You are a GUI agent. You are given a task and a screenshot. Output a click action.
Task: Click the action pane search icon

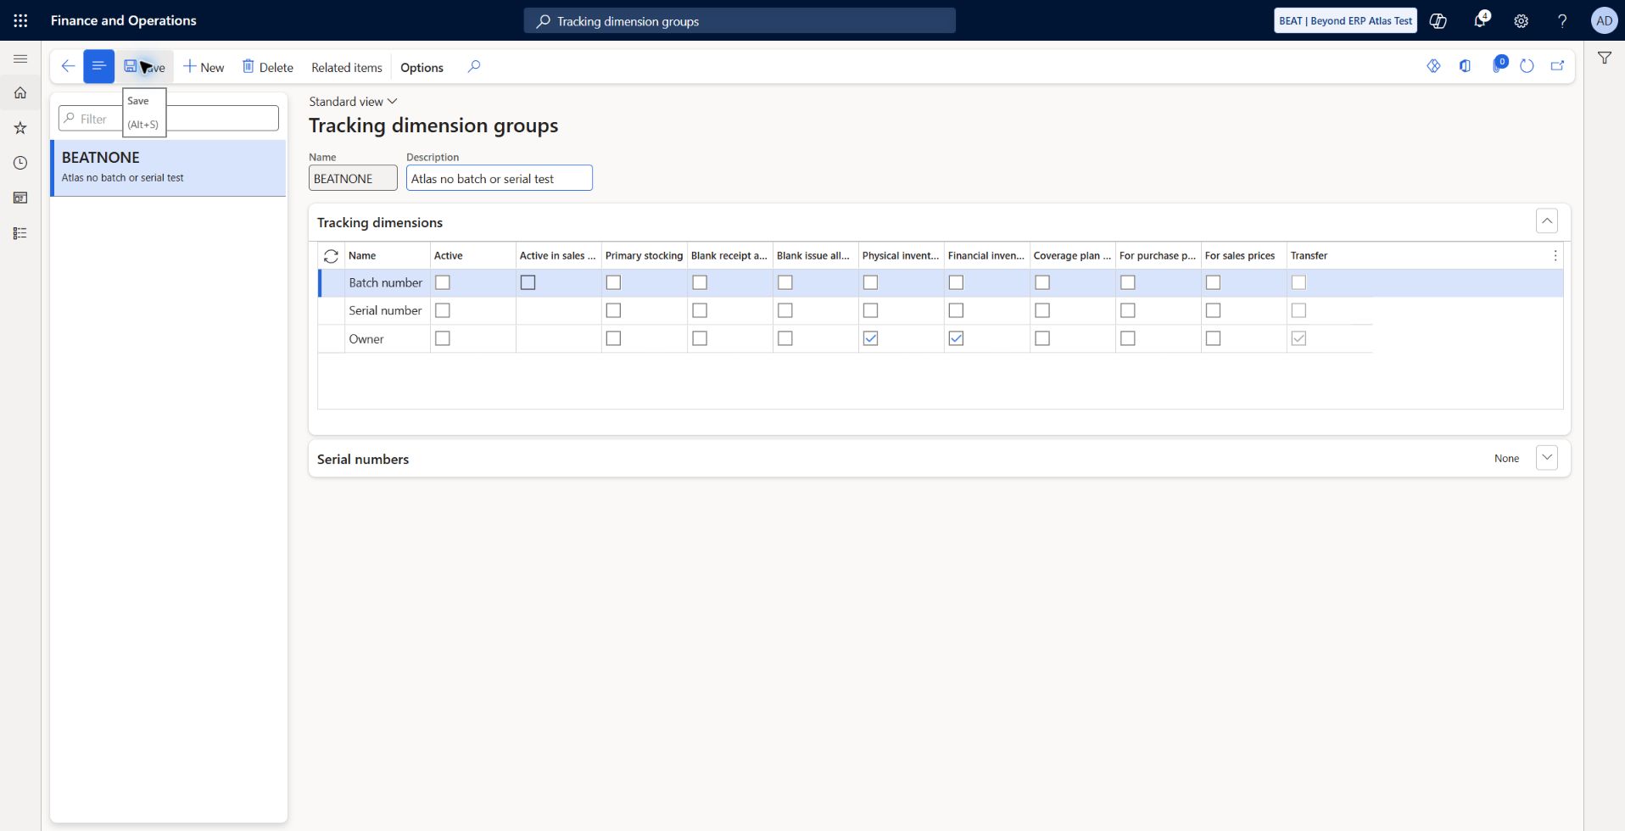(474, 66)
